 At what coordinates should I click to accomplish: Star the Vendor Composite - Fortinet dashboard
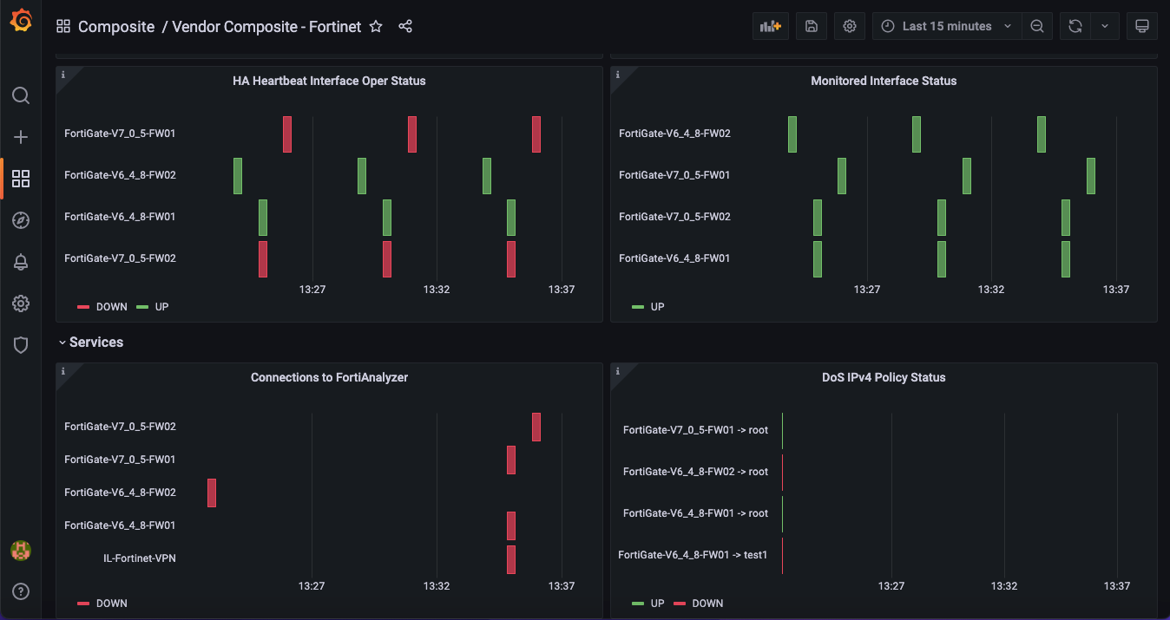tap(376, 26)
